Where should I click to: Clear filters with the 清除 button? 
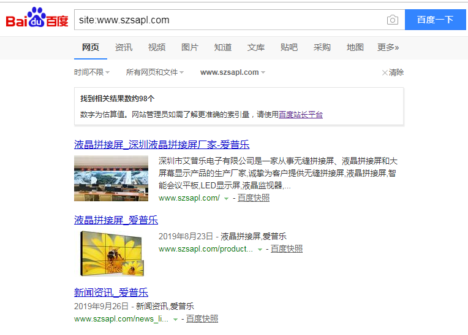(393, 72)
